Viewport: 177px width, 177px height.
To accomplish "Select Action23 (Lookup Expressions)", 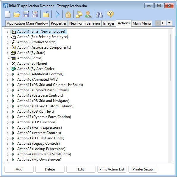I will coord(41,149).
